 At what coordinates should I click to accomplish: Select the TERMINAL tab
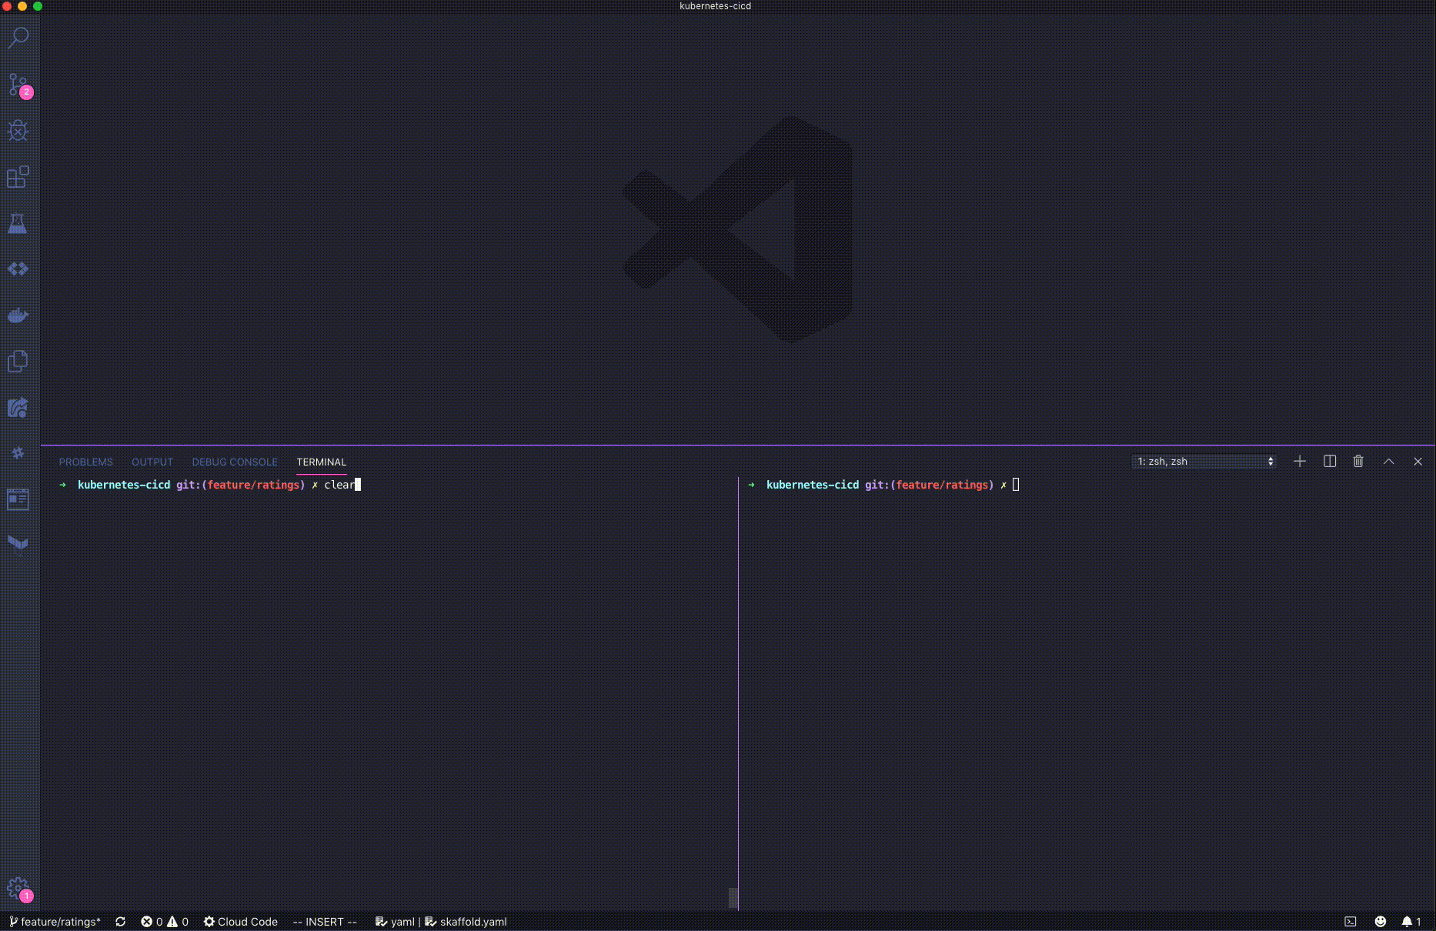point(322,462)
